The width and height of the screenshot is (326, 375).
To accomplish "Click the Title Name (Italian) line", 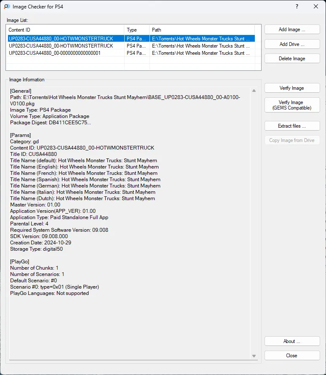I will point(83,192).
